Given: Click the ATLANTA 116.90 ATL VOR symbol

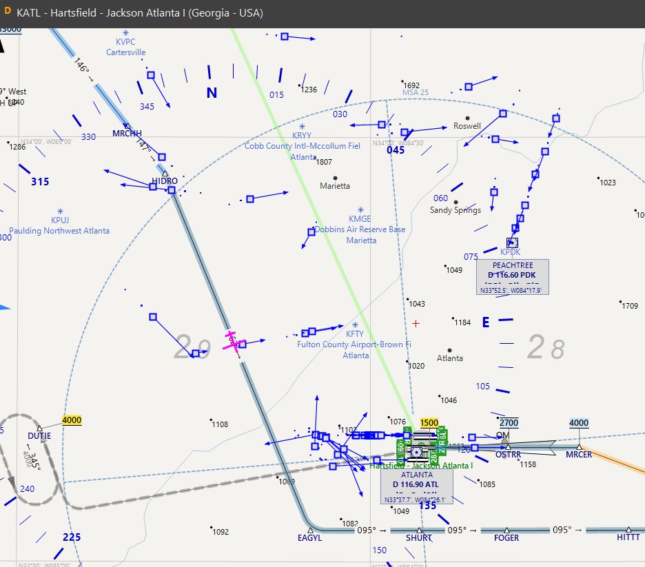Looking at the screenshot, I should pyautogui.click(x=418, y=451).
